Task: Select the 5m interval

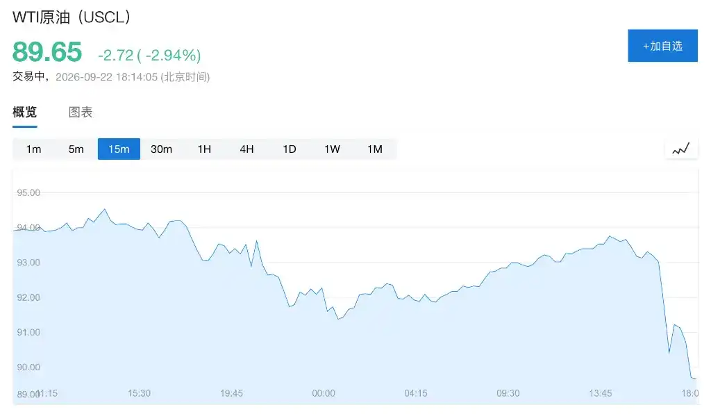Action: point(76,149)
